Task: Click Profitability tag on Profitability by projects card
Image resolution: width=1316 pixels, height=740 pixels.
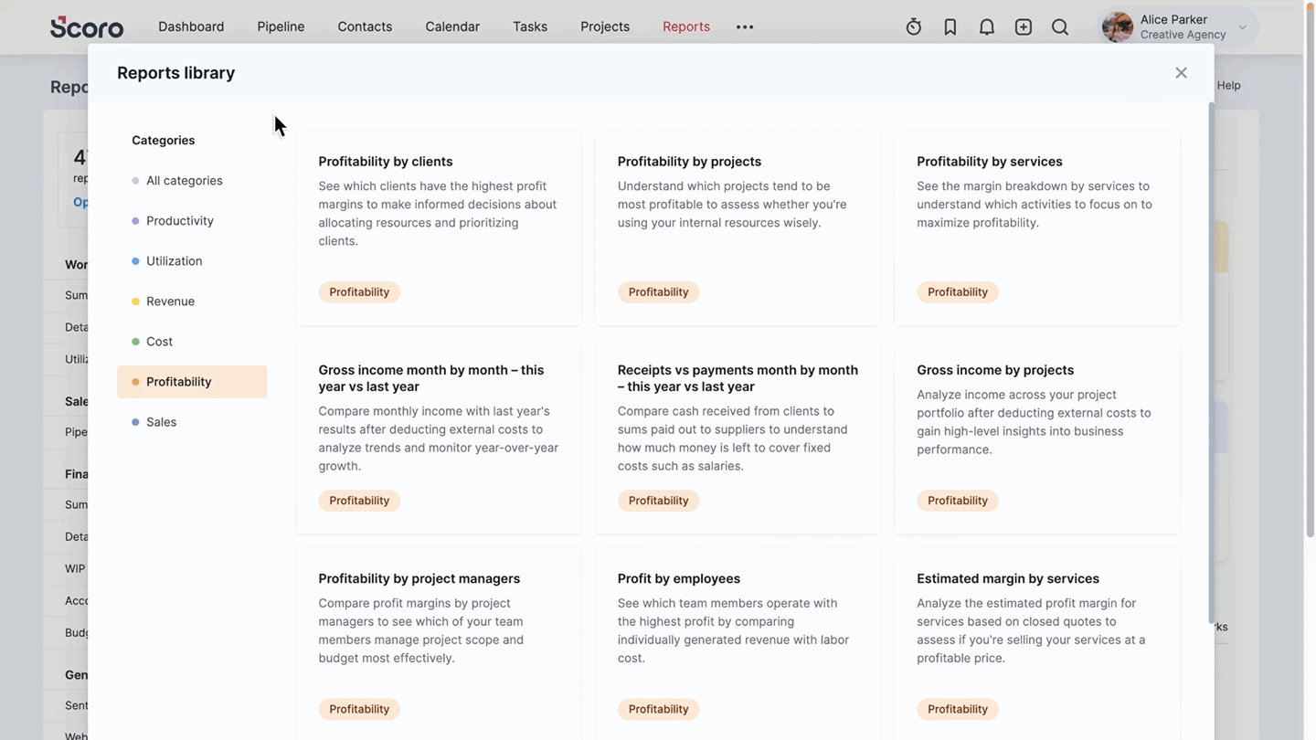Action: pyautogui.click(x=658, y=292)
